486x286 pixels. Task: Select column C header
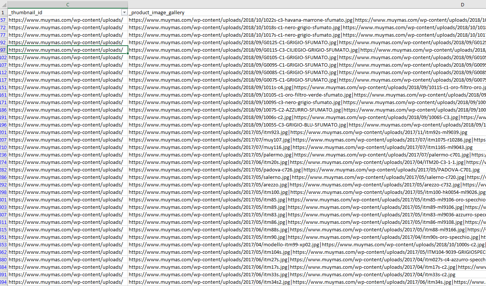tap(68, 4)
